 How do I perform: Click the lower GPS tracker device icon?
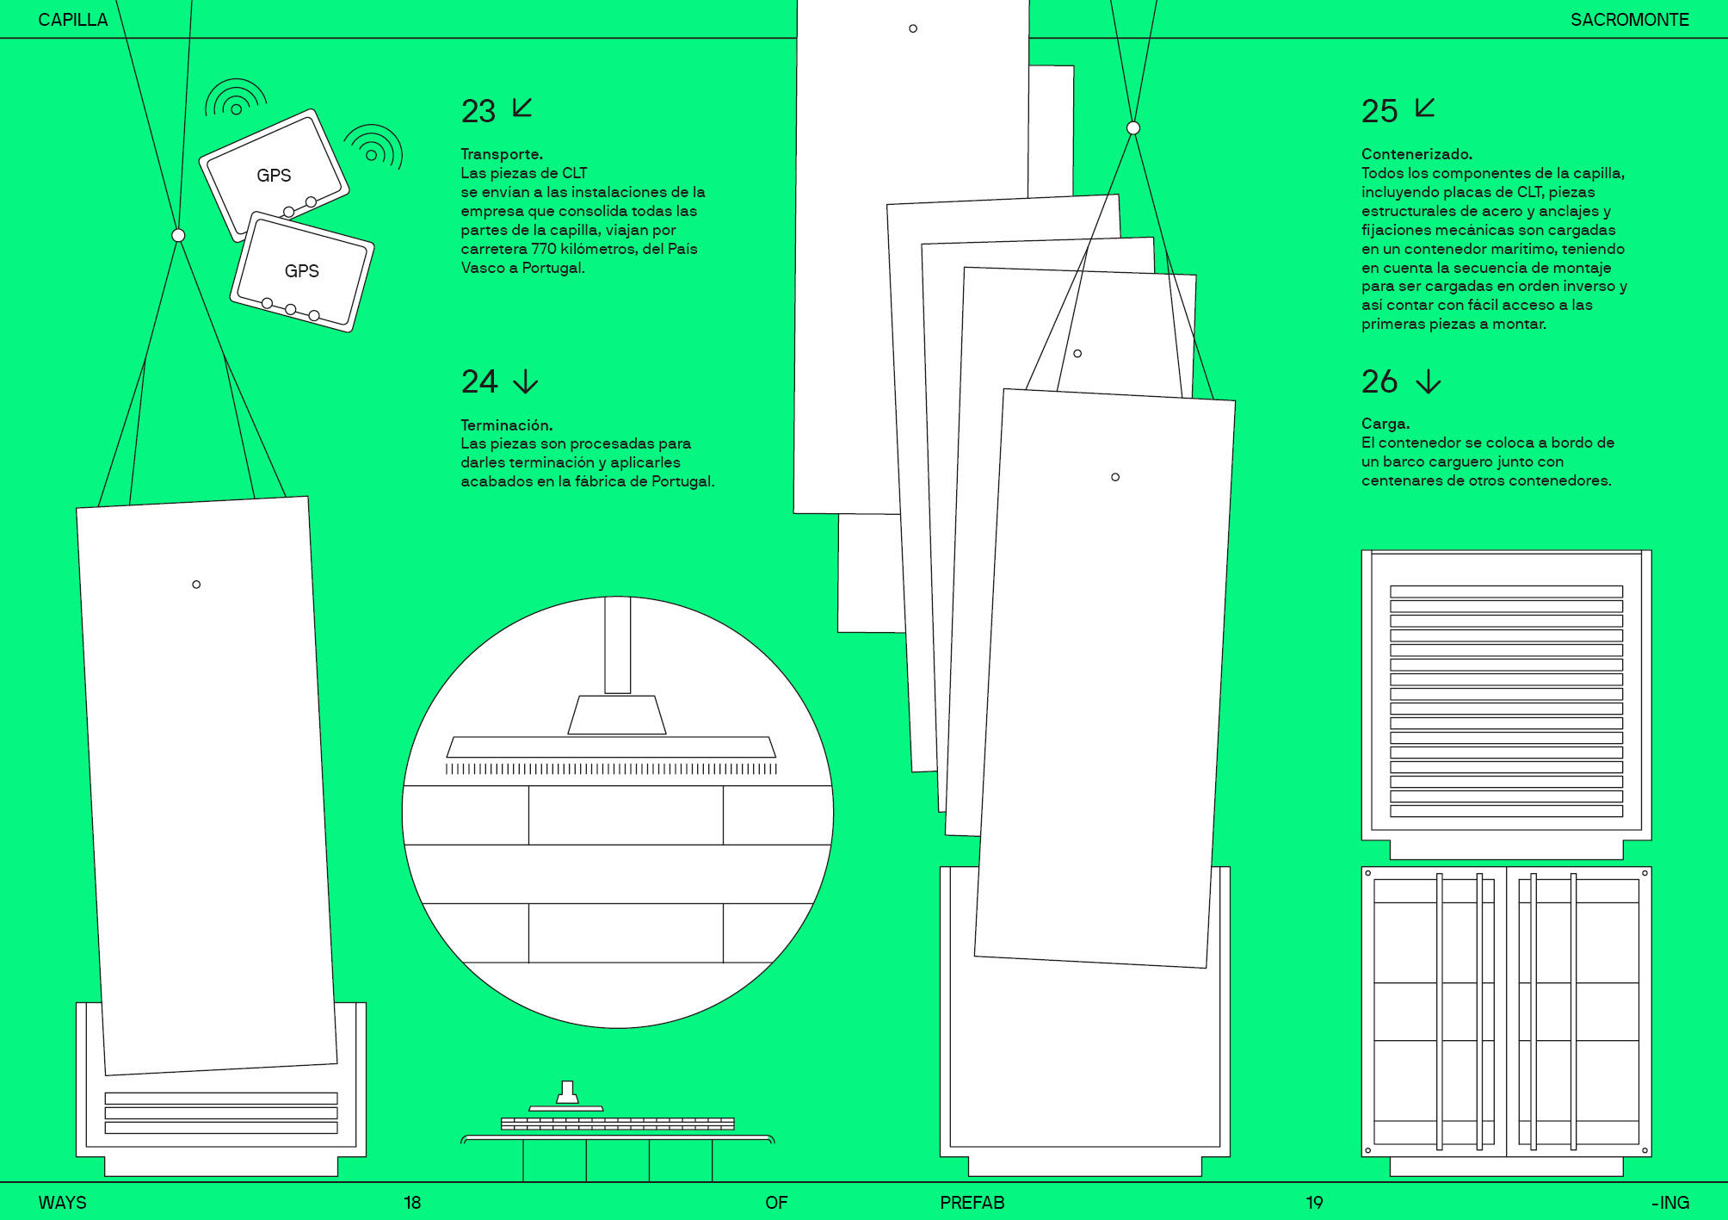(x=302, y=271)
